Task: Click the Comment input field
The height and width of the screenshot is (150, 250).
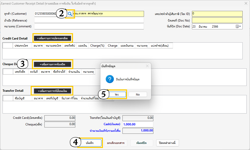Action: coord(89,26)
